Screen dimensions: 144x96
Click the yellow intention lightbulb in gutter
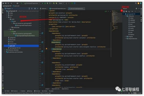[47, 49]
